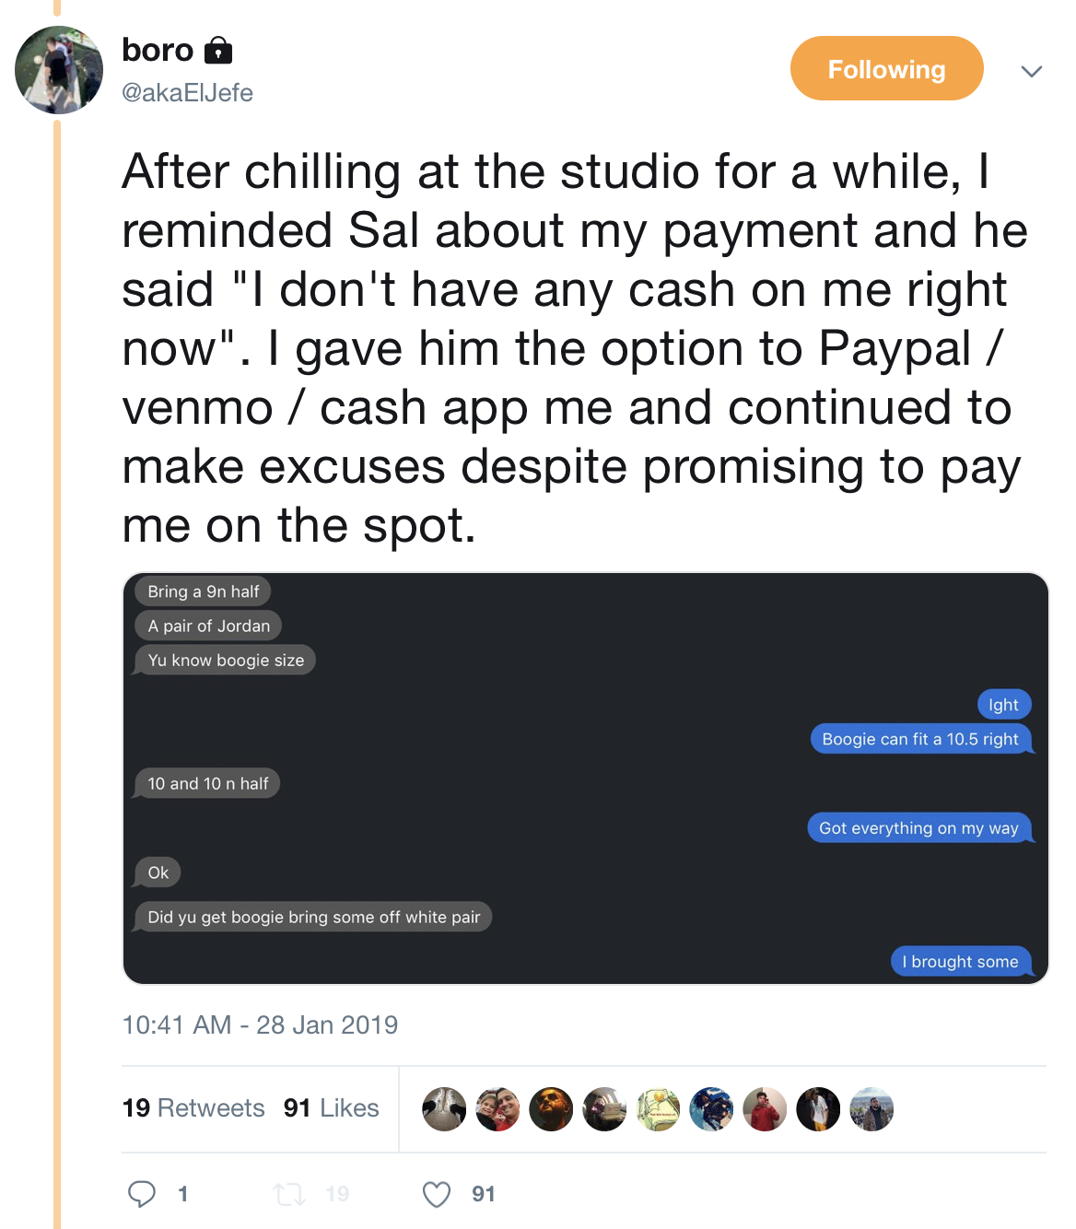This screenshot has width=1076, height=1229.
Task: Click boro's profile avatar picture
Action: point(59,70)
